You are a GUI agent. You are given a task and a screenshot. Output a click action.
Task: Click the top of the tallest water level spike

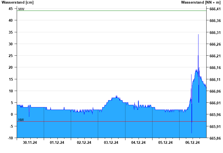pyautogui.click(x=198, y=35)
